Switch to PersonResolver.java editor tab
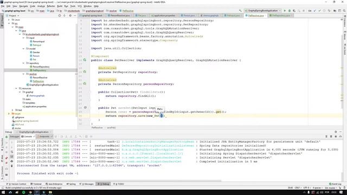This screenshot has width=347, height=195. point(119,16)
